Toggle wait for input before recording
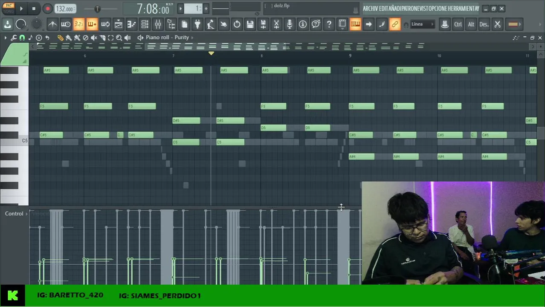545x307 pixels. [x=66, y=24]
